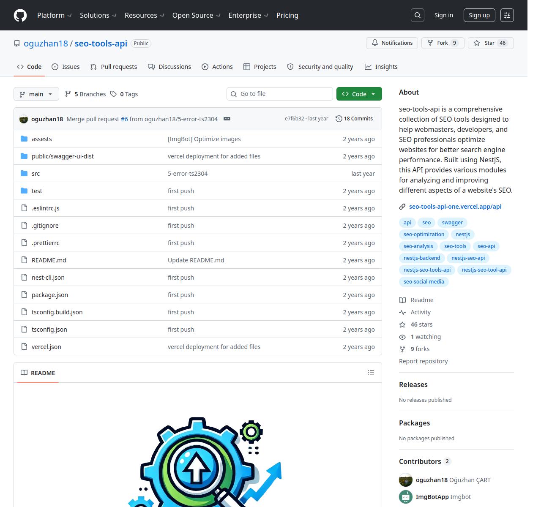View the 5 Branches link
This screenshot has width=541, height=507.
[85, 94]
